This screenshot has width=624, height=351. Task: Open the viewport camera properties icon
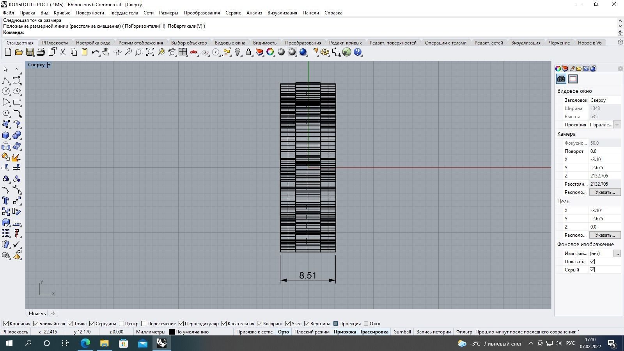(561, 79)
